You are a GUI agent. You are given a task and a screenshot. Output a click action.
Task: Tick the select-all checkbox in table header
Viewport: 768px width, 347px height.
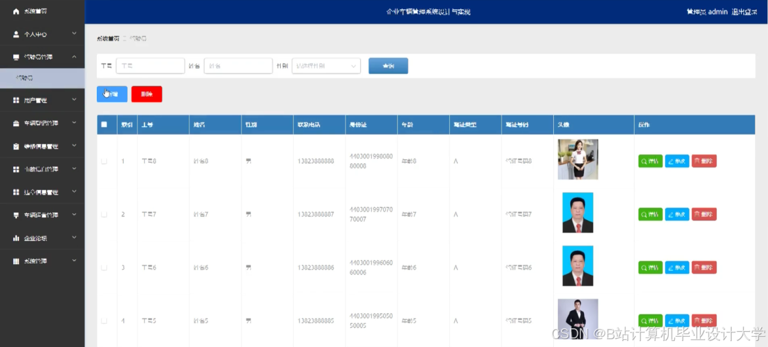(x=104, y=125)
